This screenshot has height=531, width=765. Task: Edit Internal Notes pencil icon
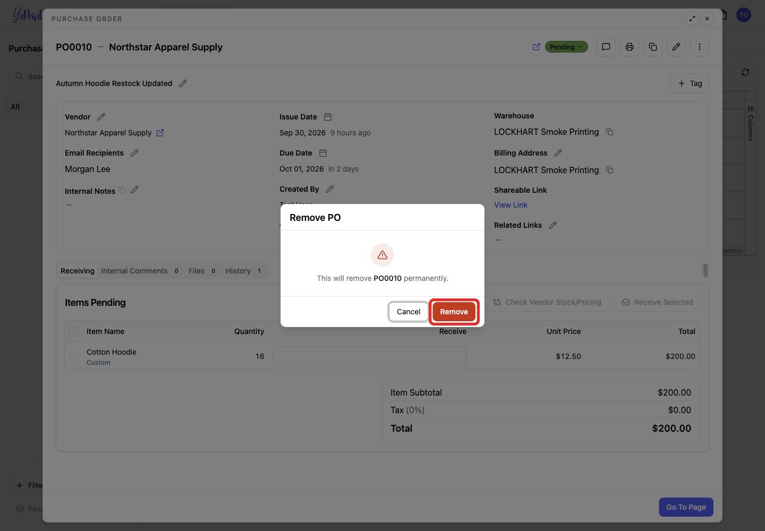coord(135,190)
